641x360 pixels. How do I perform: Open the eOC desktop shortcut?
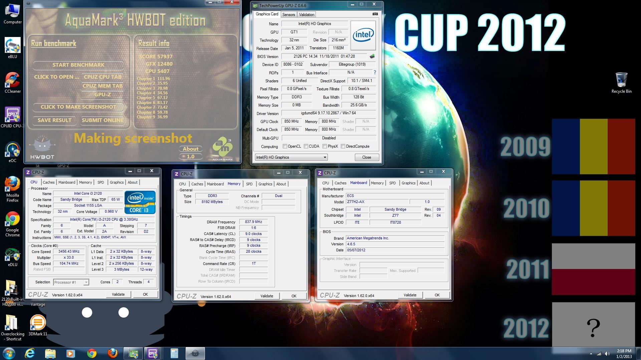(x=12, y=152)
